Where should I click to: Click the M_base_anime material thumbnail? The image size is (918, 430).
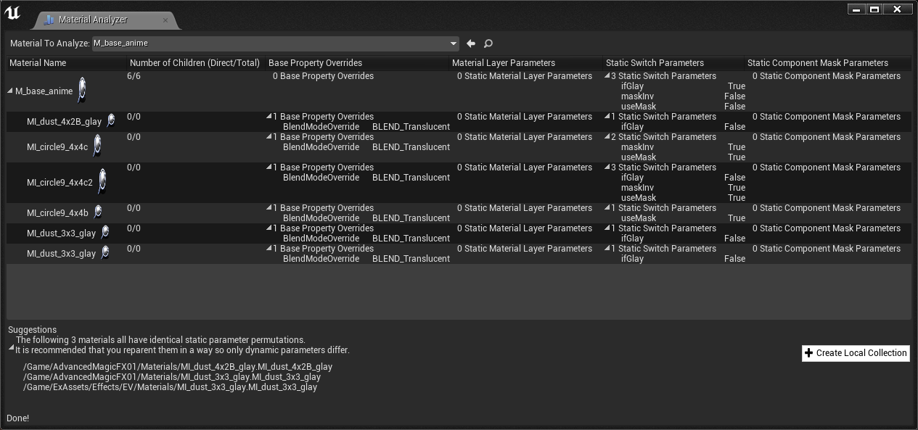coord(82,91)
